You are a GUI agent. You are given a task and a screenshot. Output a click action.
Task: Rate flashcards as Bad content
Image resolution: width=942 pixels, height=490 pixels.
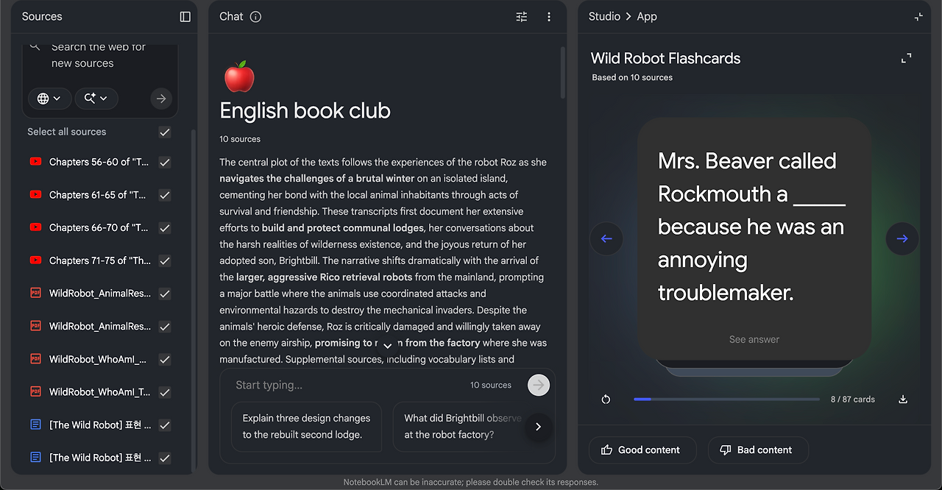[x=758, y=450]
